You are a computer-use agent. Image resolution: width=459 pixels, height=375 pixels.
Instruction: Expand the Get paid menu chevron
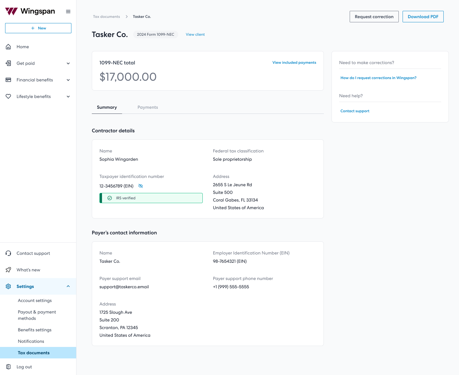(x=68, y=63)
